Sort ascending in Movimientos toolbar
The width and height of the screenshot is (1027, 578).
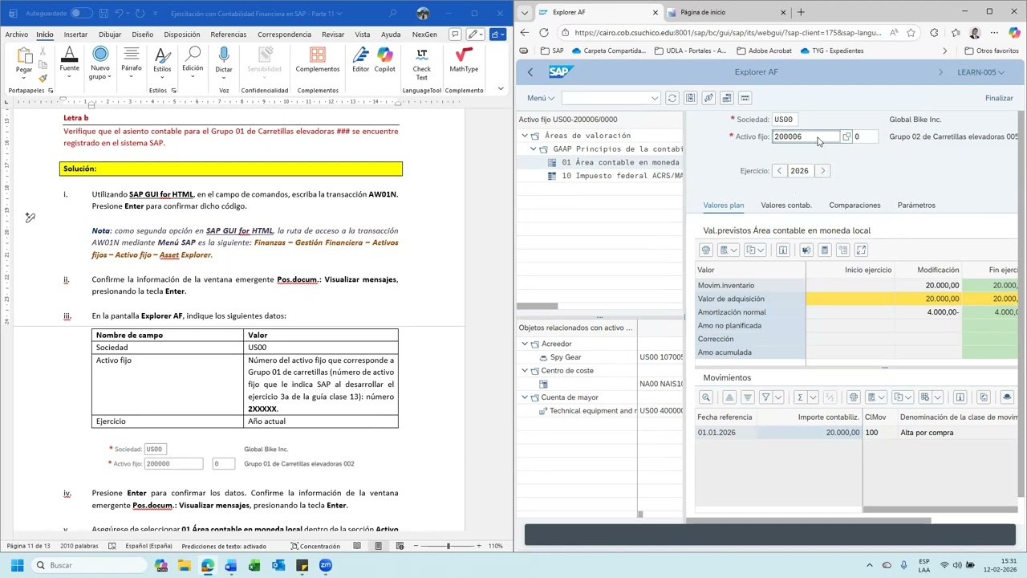point(729,397)
